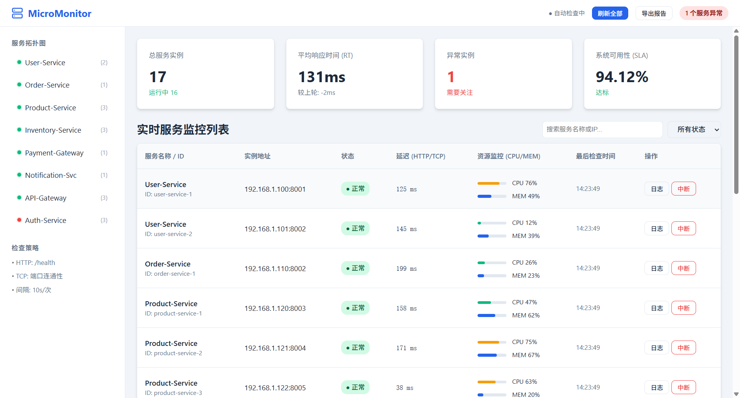Click 中断 for order-service-1 row

pos(683,268)
